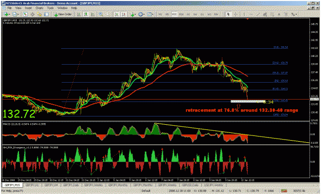
Task: Select the M1 timeframe button
Action: tap(160, 14)
